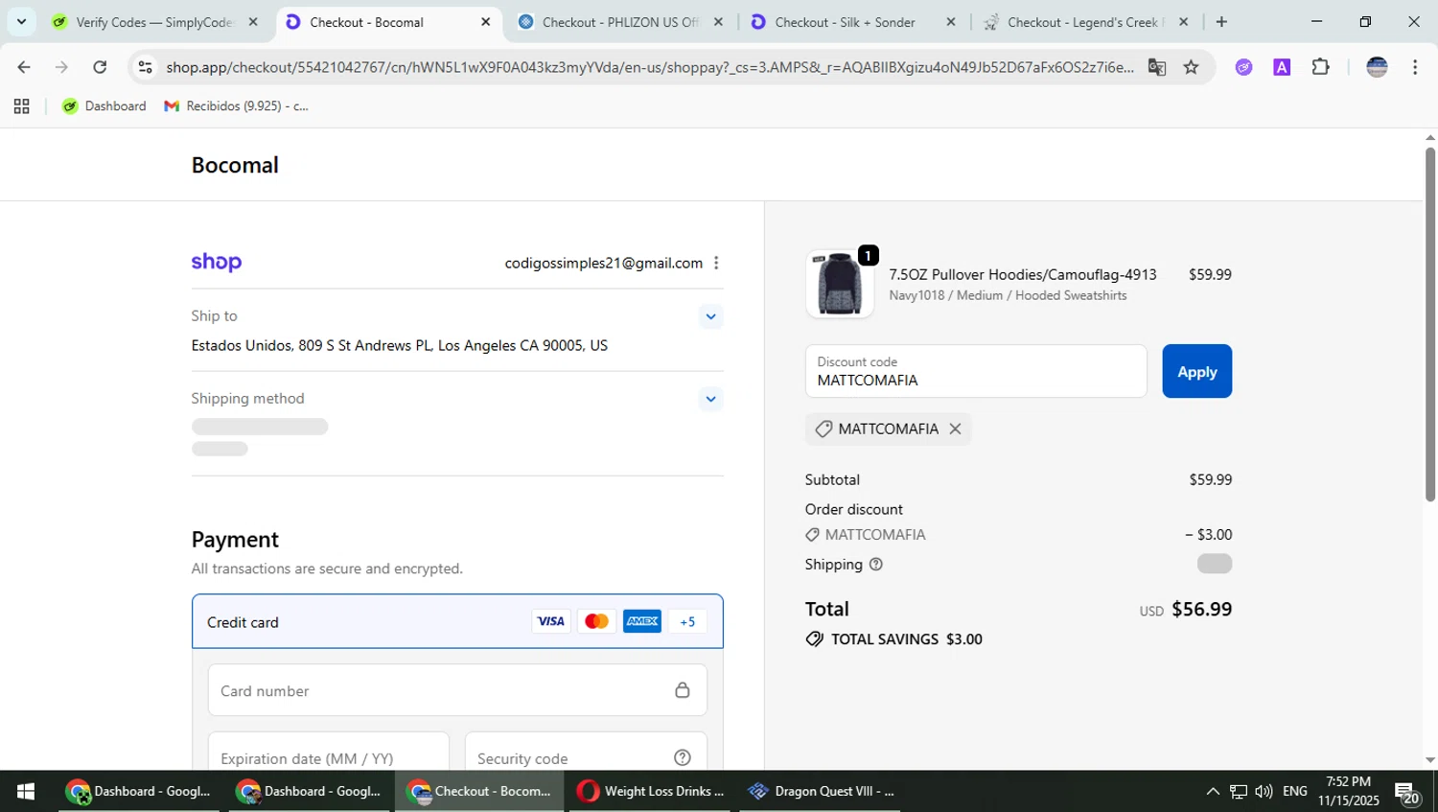Click the Mastercard logo
The image size is (1438, 812).
(596, 621)
